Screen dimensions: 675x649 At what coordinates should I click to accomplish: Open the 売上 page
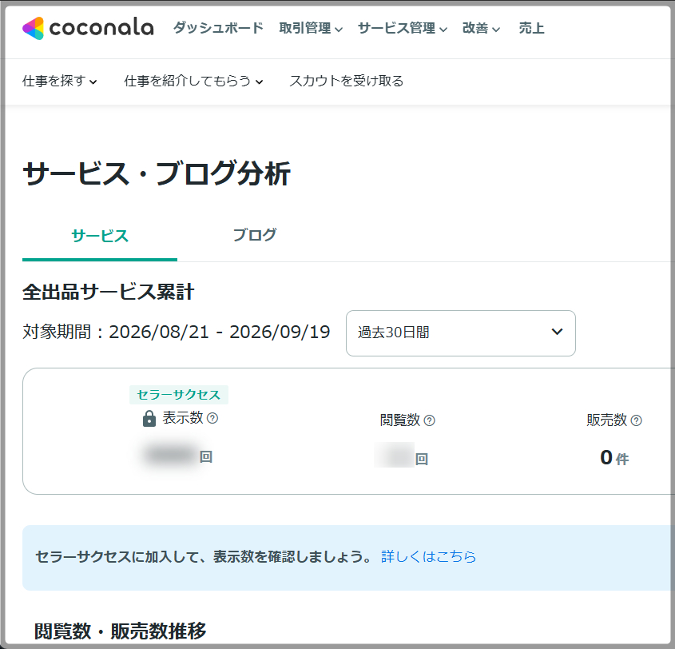tap(532, 28)
